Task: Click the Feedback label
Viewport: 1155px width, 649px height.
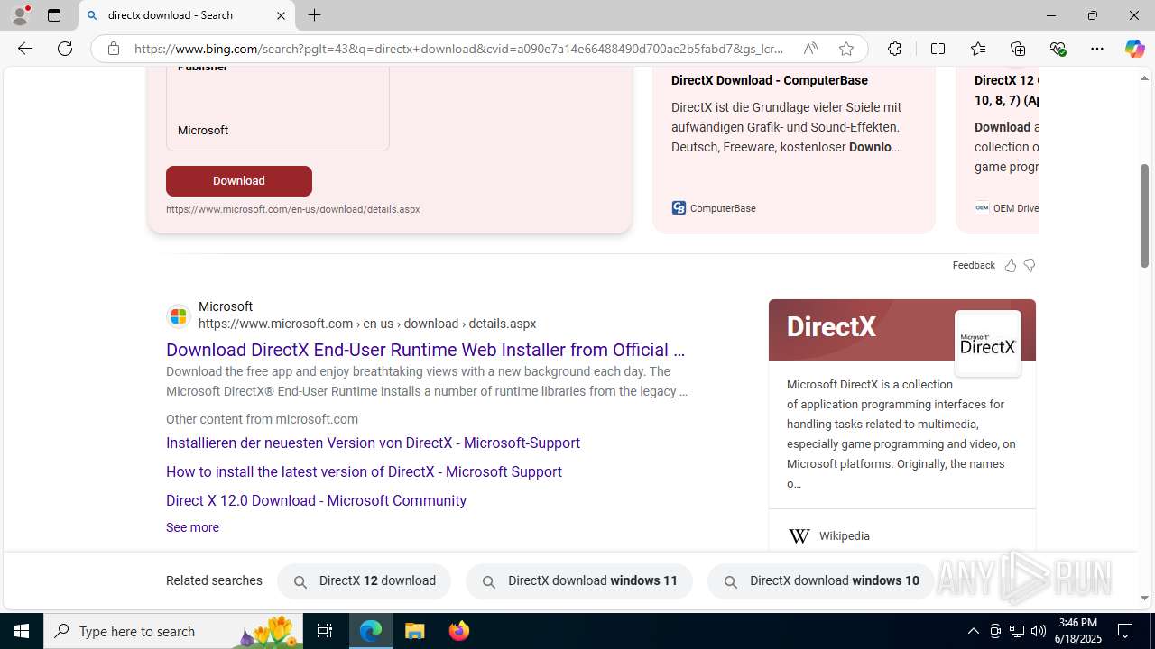Action: tap(974, 265)
